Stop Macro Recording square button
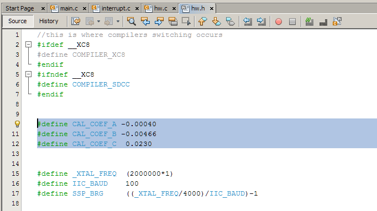This screenshot has width=377, height=211. (292, 21)
